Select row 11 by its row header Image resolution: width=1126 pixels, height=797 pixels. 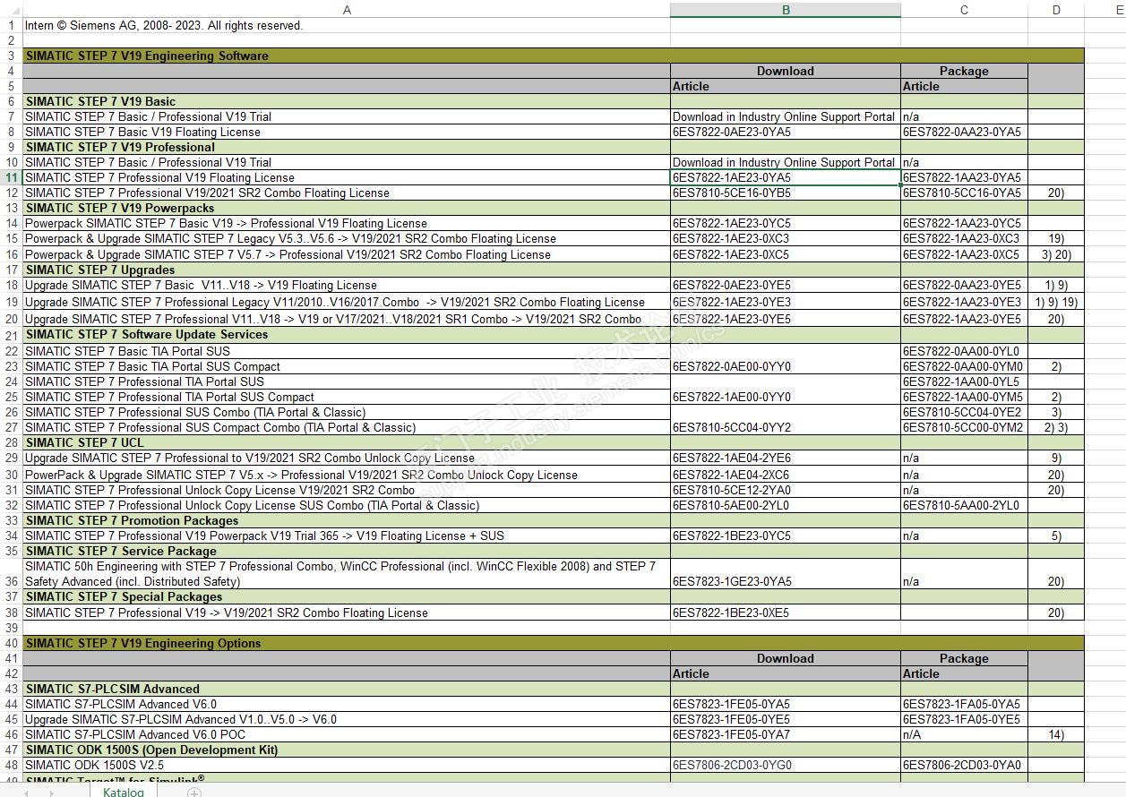point(11,177)
